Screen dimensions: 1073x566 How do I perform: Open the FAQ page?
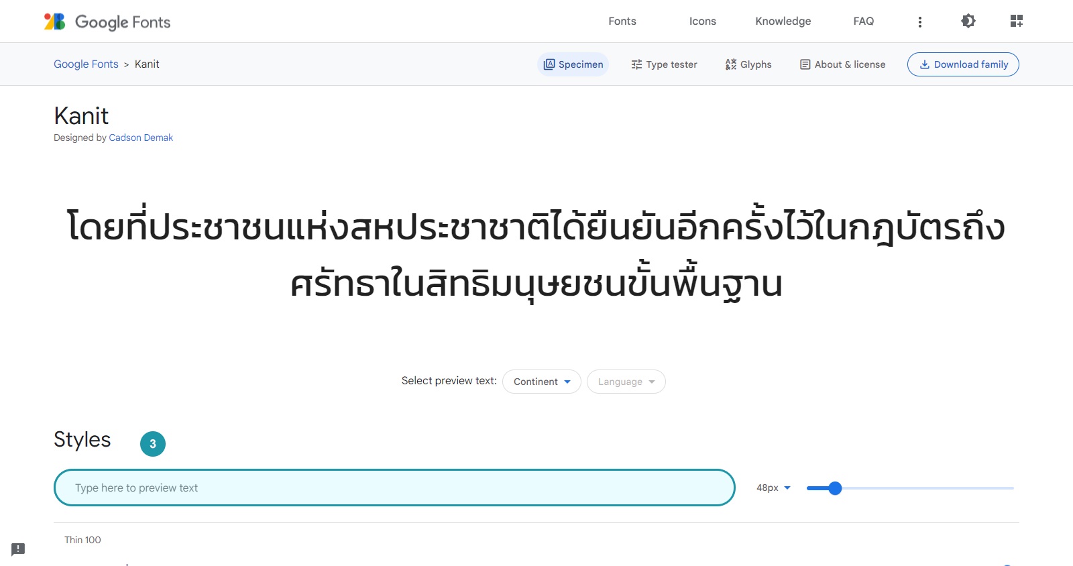(864, 21)
